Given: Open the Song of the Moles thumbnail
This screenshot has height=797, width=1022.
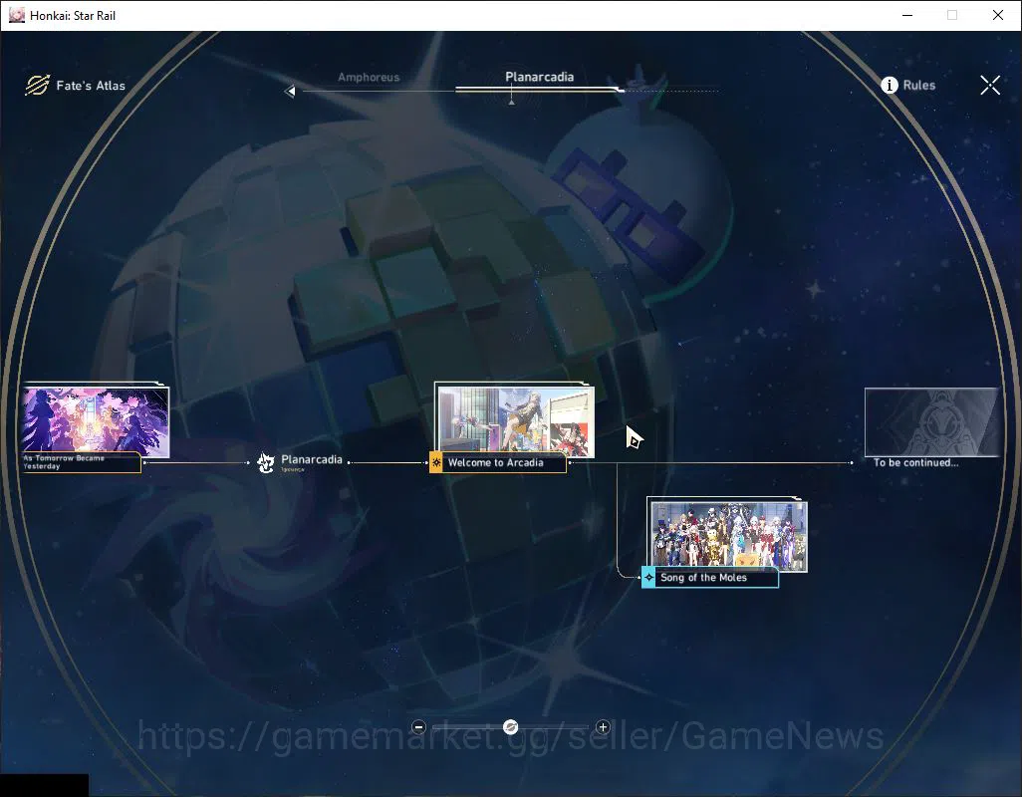Looking at the screenshot, I should [x=728, y=534].
